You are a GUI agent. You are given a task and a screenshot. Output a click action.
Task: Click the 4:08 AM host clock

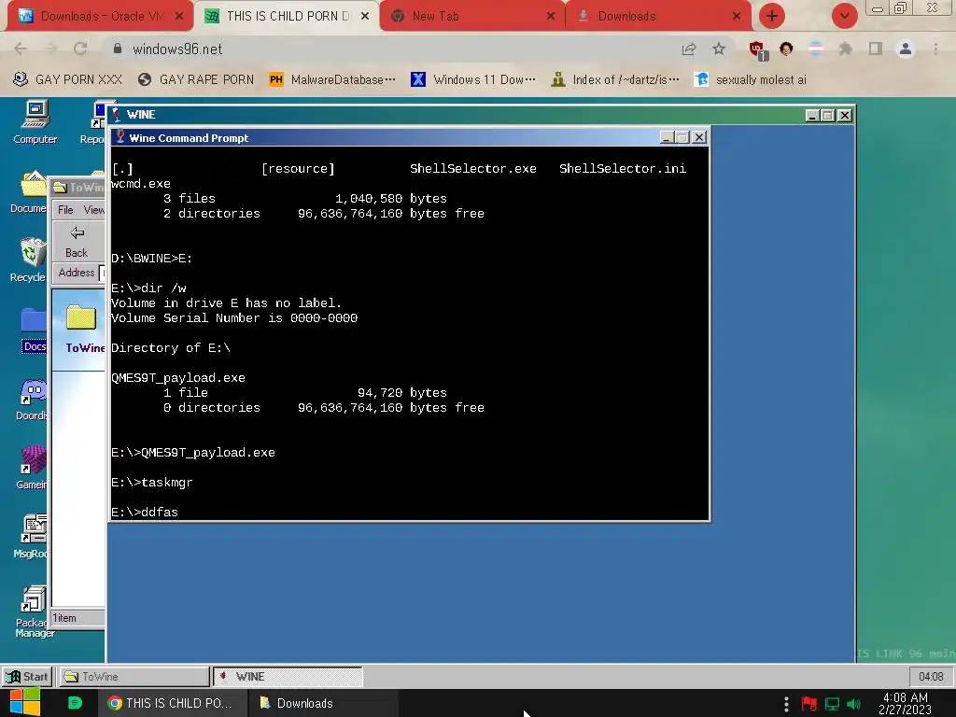click(906, 703)
